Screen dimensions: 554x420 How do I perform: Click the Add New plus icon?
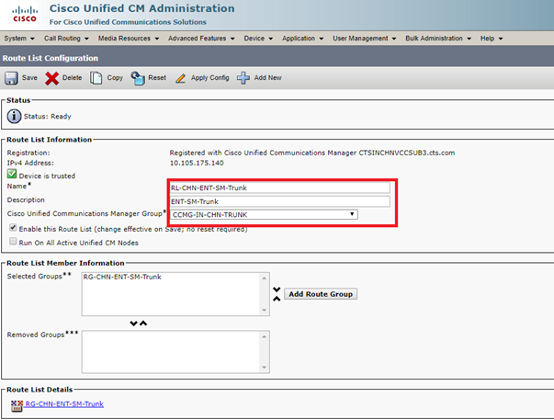coord(243,78)
